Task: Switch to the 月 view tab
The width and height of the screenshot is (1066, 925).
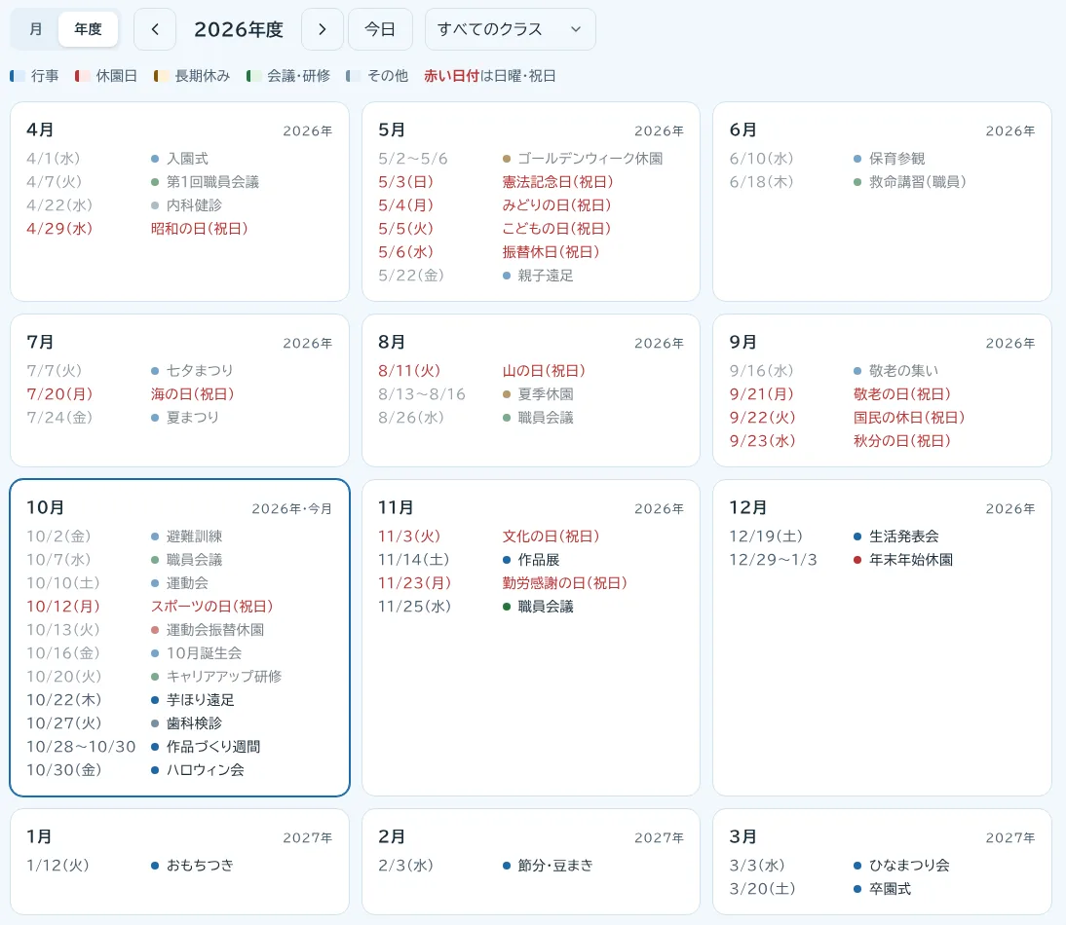Action: click(35, 29)
